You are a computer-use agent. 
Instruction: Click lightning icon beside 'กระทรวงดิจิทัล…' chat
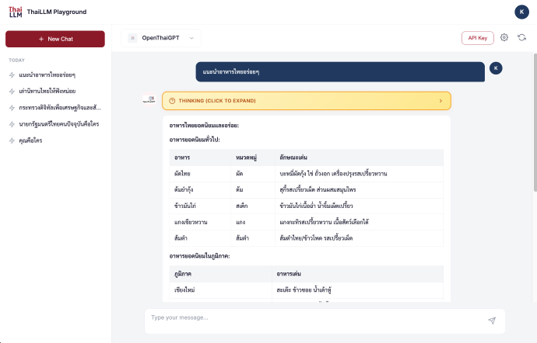coord(12,108)
